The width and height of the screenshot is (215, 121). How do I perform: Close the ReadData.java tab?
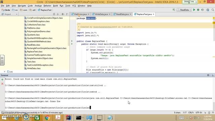[130, 14]
